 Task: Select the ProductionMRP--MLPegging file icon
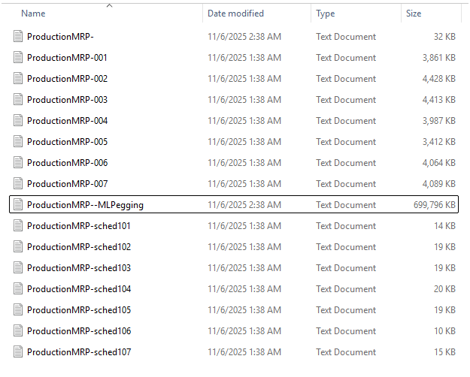[19, 205]
